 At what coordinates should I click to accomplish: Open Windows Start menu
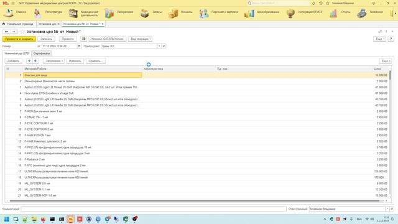pos(7,219)
